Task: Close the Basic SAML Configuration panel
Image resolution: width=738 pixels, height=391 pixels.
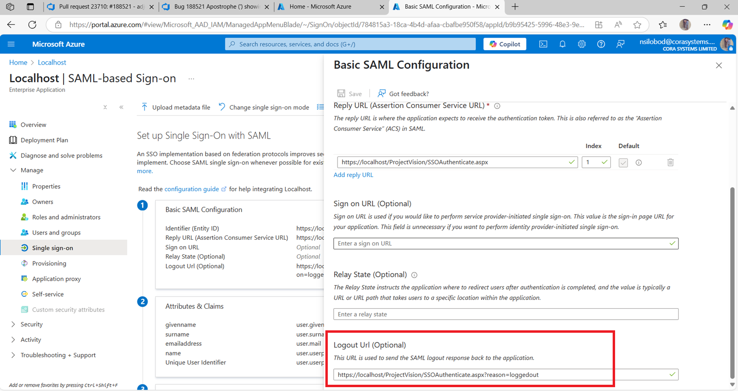Action: [719, 65]
